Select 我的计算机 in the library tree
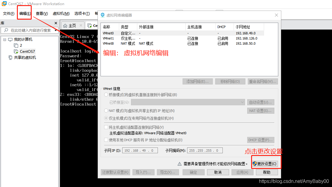Screen dimensions: 332x187 [23, 40]
